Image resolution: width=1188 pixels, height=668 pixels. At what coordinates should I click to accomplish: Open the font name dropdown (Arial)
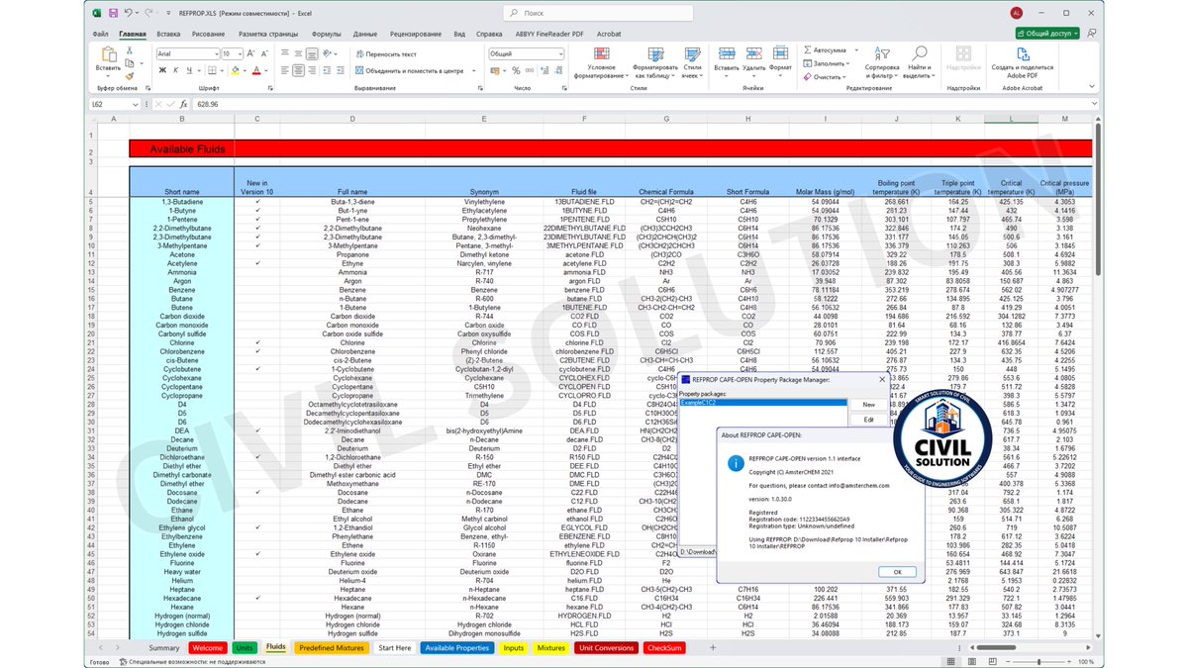pos(215,53)
